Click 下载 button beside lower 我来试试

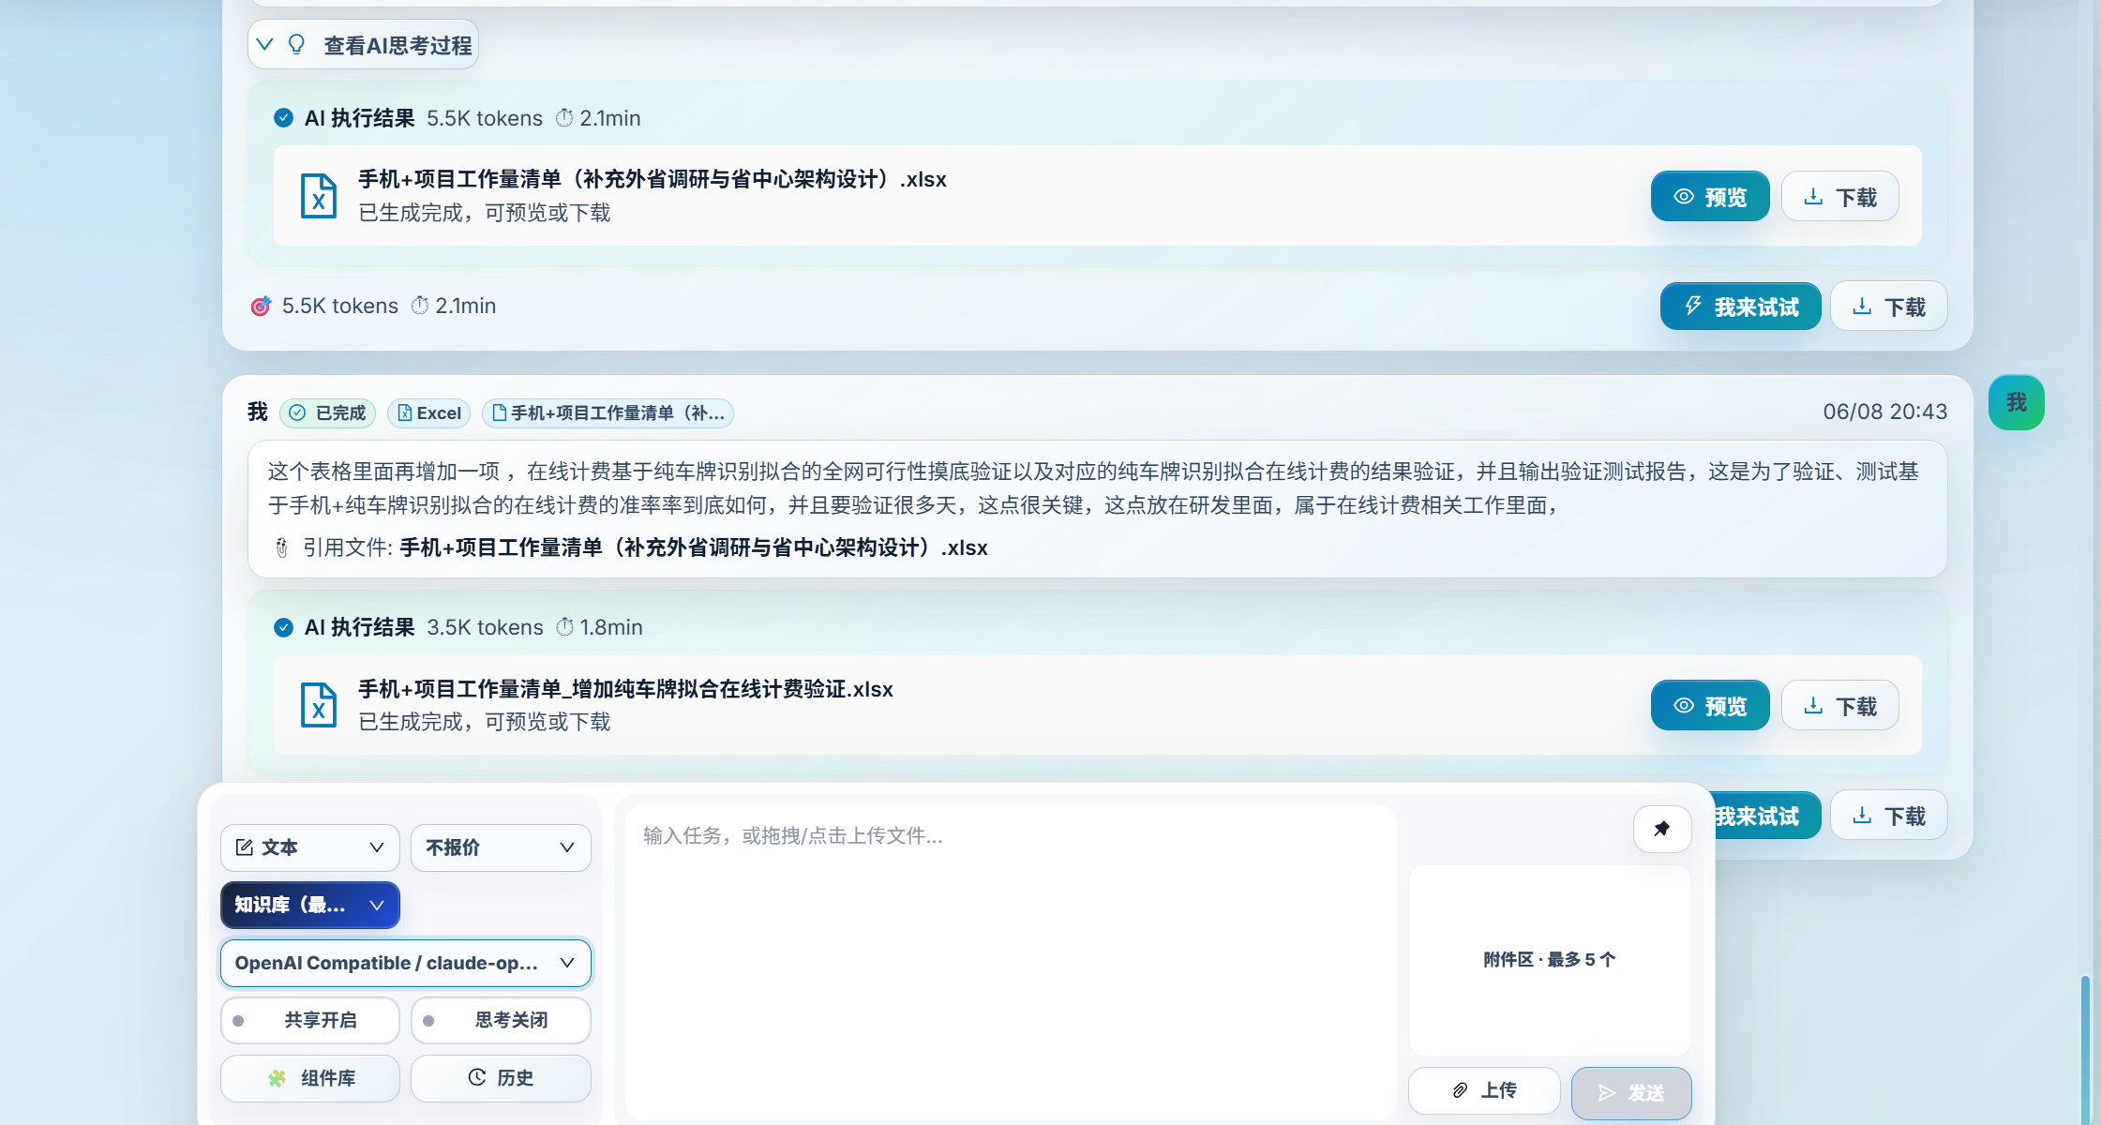coord(1889,816)
